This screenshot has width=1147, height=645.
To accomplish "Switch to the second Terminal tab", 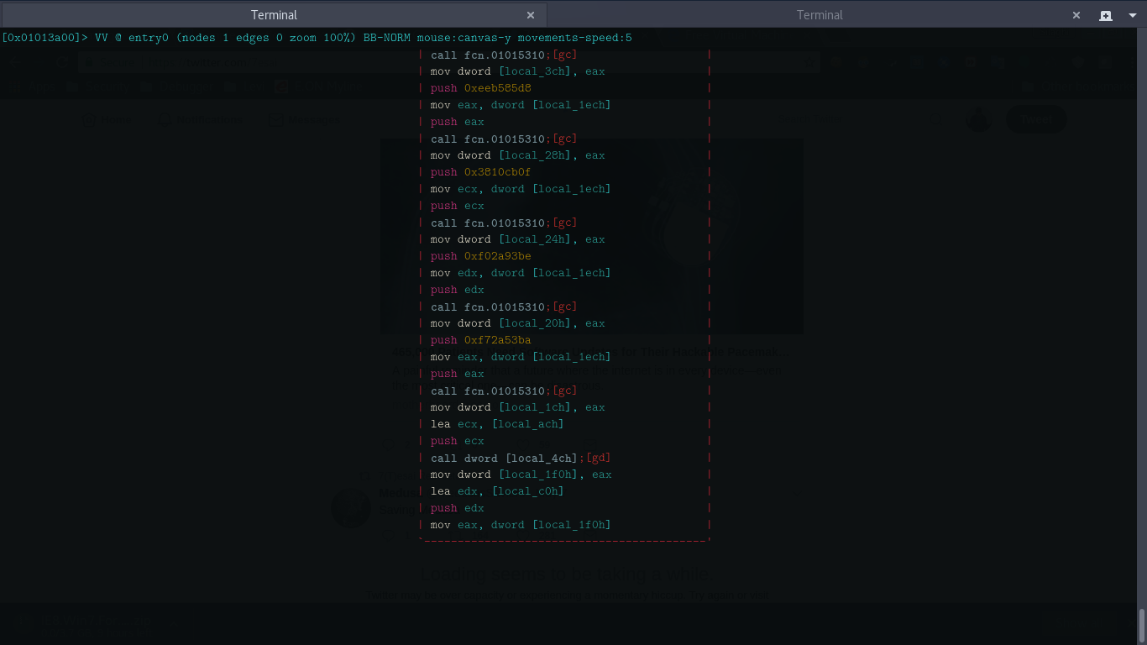I will click(820, 15).
